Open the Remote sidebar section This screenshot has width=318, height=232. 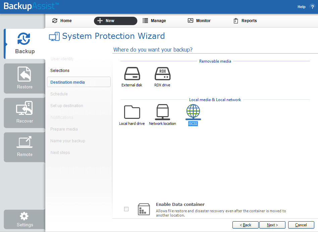pos(25,147)
